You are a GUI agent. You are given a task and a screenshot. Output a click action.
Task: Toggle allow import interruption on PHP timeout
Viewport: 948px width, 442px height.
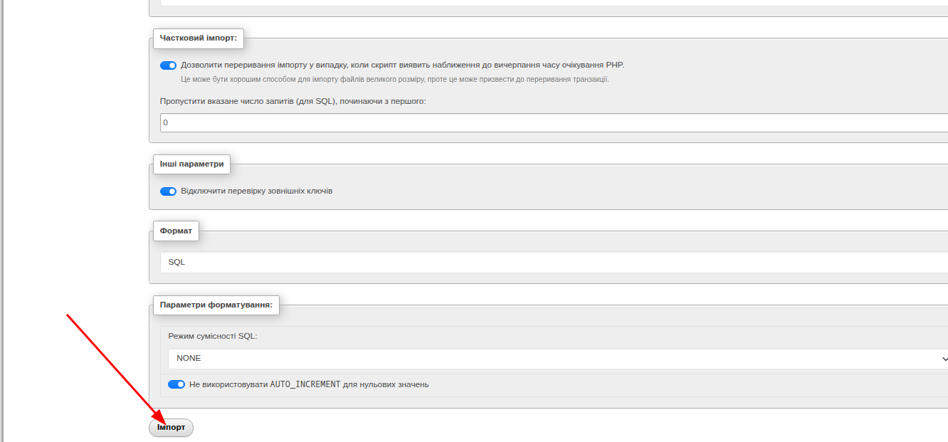[x=168, y=65]
